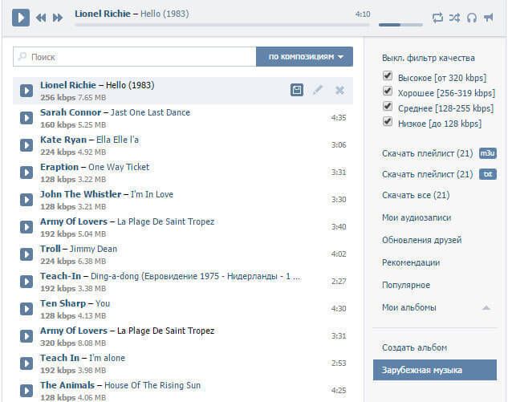Select Мои альбомы menu item

408,307
